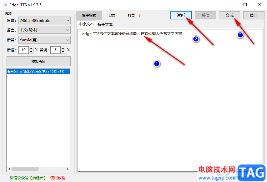267x182 pixels.
Task: Click right scroll arrow of role list
Action: pos(67,169)
